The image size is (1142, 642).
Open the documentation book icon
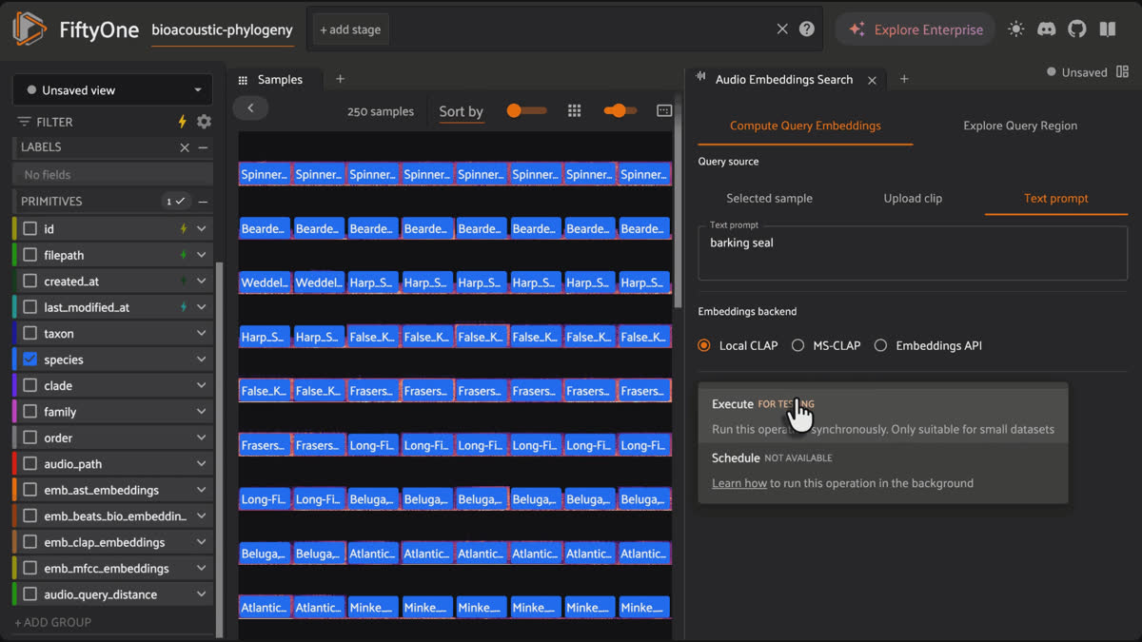[x=1107, y=29]
